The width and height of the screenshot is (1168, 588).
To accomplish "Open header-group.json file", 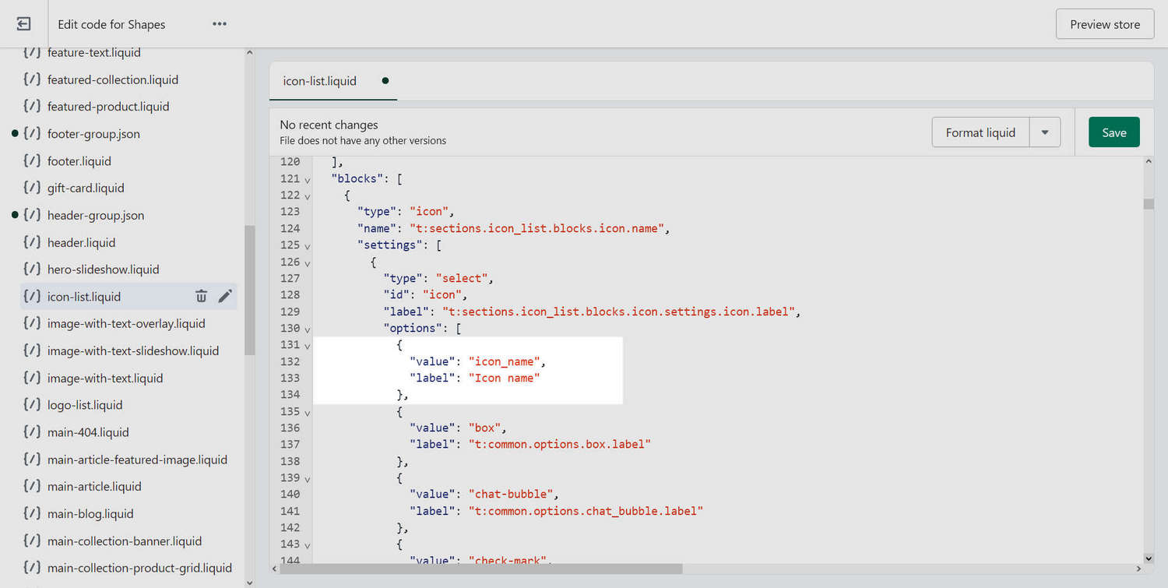I will [96, 215].
